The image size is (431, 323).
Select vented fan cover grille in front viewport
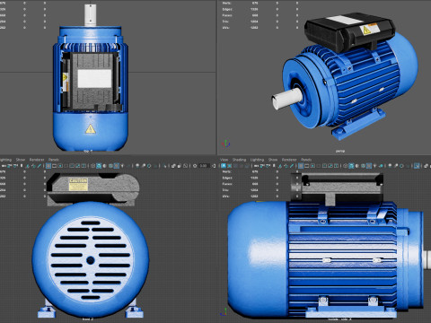(91, 260)
